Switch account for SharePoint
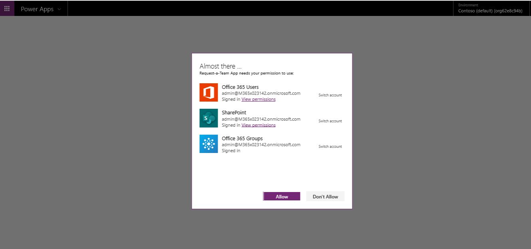The image size is (531, 249). tap(330, 121)
